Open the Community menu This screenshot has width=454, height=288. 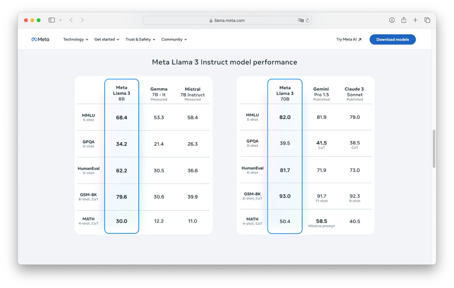coord(174,39)
